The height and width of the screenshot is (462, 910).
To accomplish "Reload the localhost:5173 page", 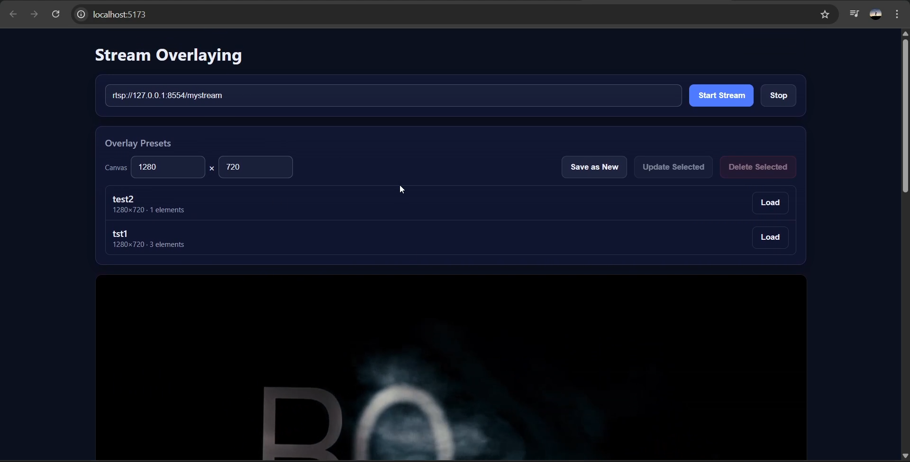I will [x=55, y=14].
